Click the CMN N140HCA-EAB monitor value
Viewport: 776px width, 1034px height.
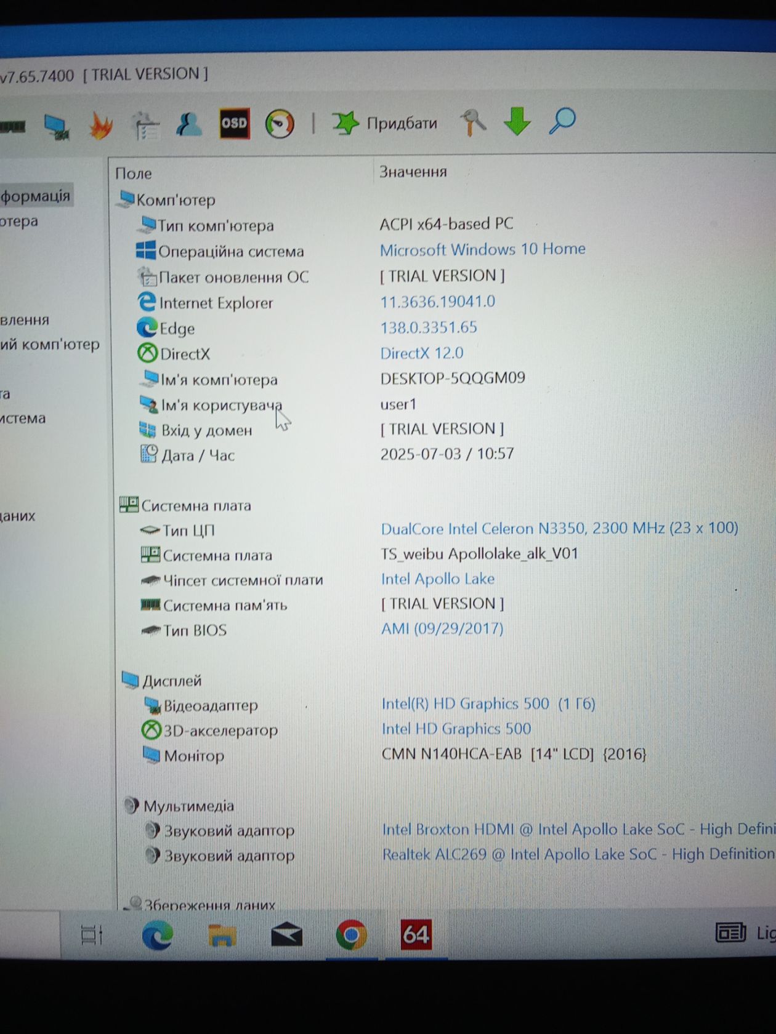514,754
